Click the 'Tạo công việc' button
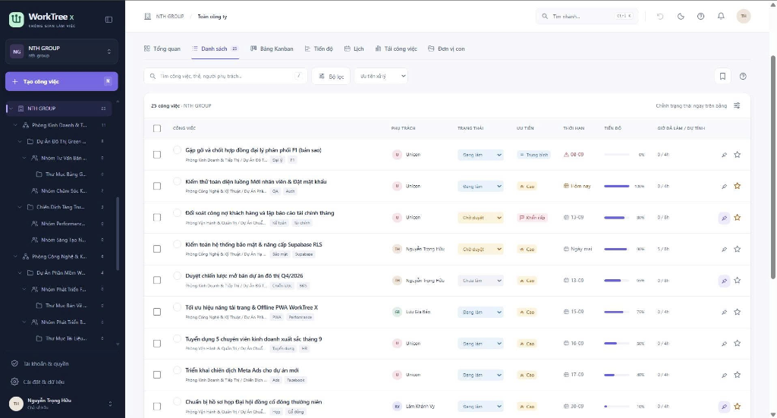777x418 pixels. pos(61,81)
